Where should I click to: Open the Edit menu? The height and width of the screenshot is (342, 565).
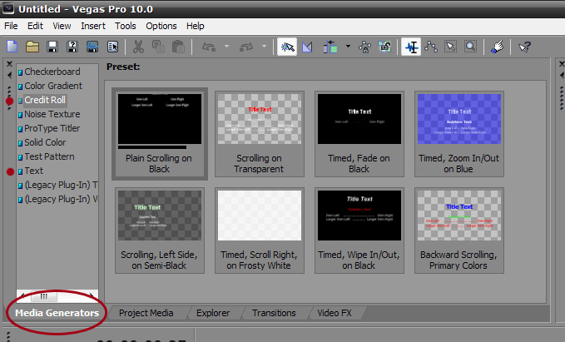click(35, 26)
